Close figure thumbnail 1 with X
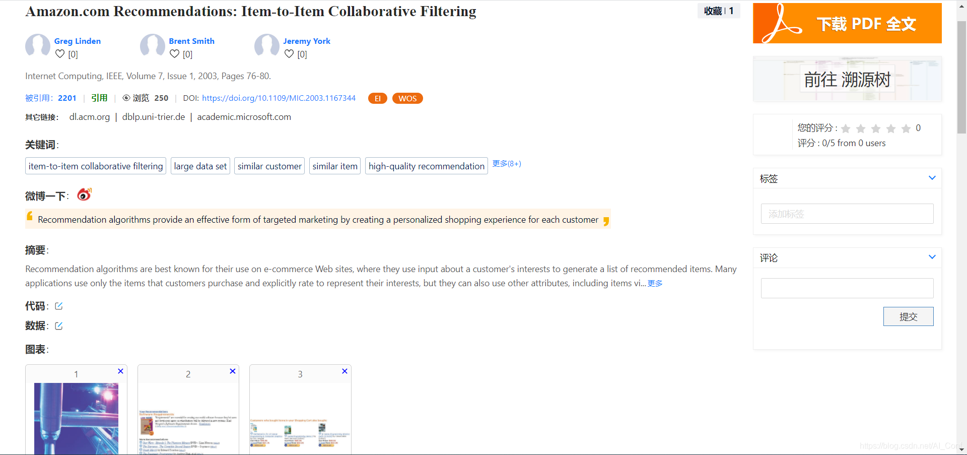The width and height of the screenshot is (967, 455). (121, 371)
